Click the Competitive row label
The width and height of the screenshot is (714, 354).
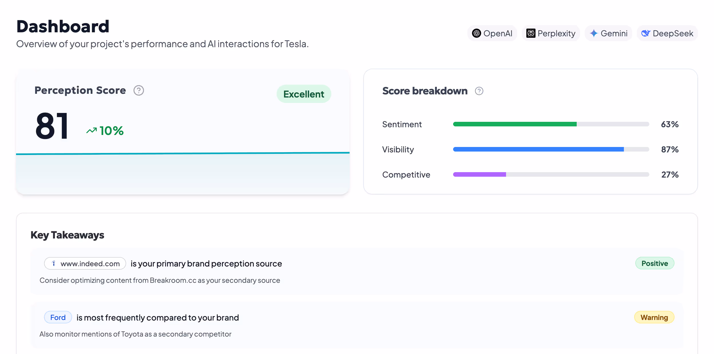tap(406, 175)
